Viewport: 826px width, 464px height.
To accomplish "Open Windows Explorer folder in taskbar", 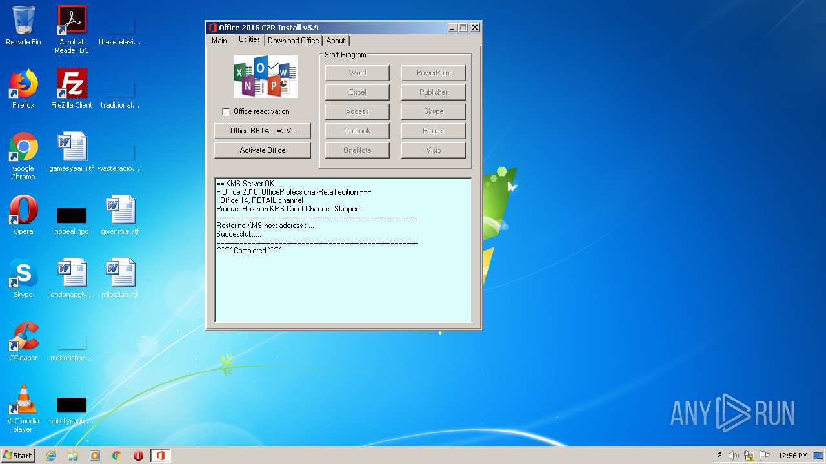I will coord(73,456).
